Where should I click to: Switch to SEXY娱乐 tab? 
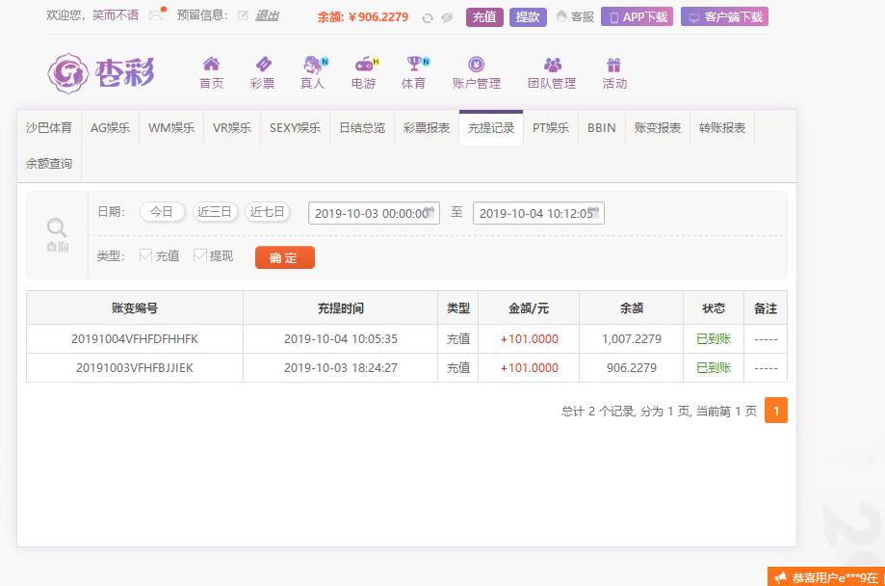(295, 128)
